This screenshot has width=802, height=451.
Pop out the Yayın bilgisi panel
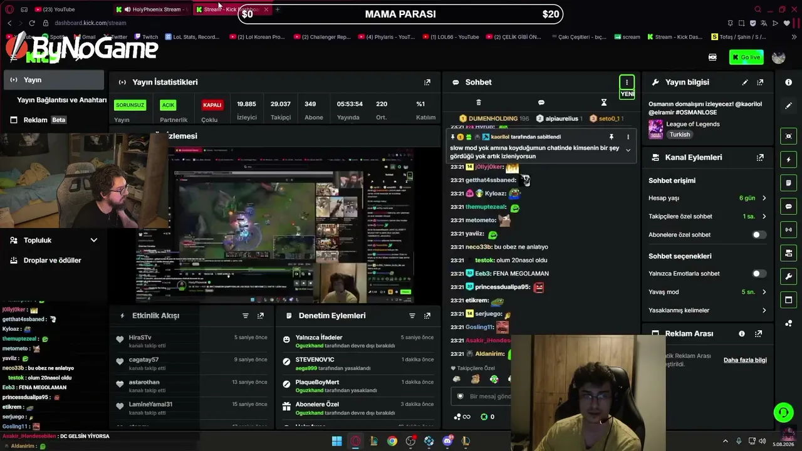point(760,82)
